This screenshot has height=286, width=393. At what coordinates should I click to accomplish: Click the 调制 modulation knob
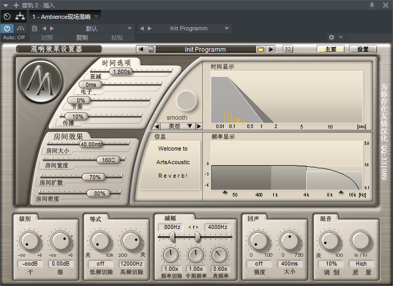pyautogui.click(x=329, y=241)
